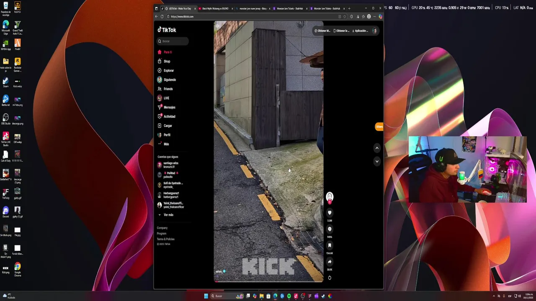
Task: Save video with bookmark icon
Action: [330, 245]
